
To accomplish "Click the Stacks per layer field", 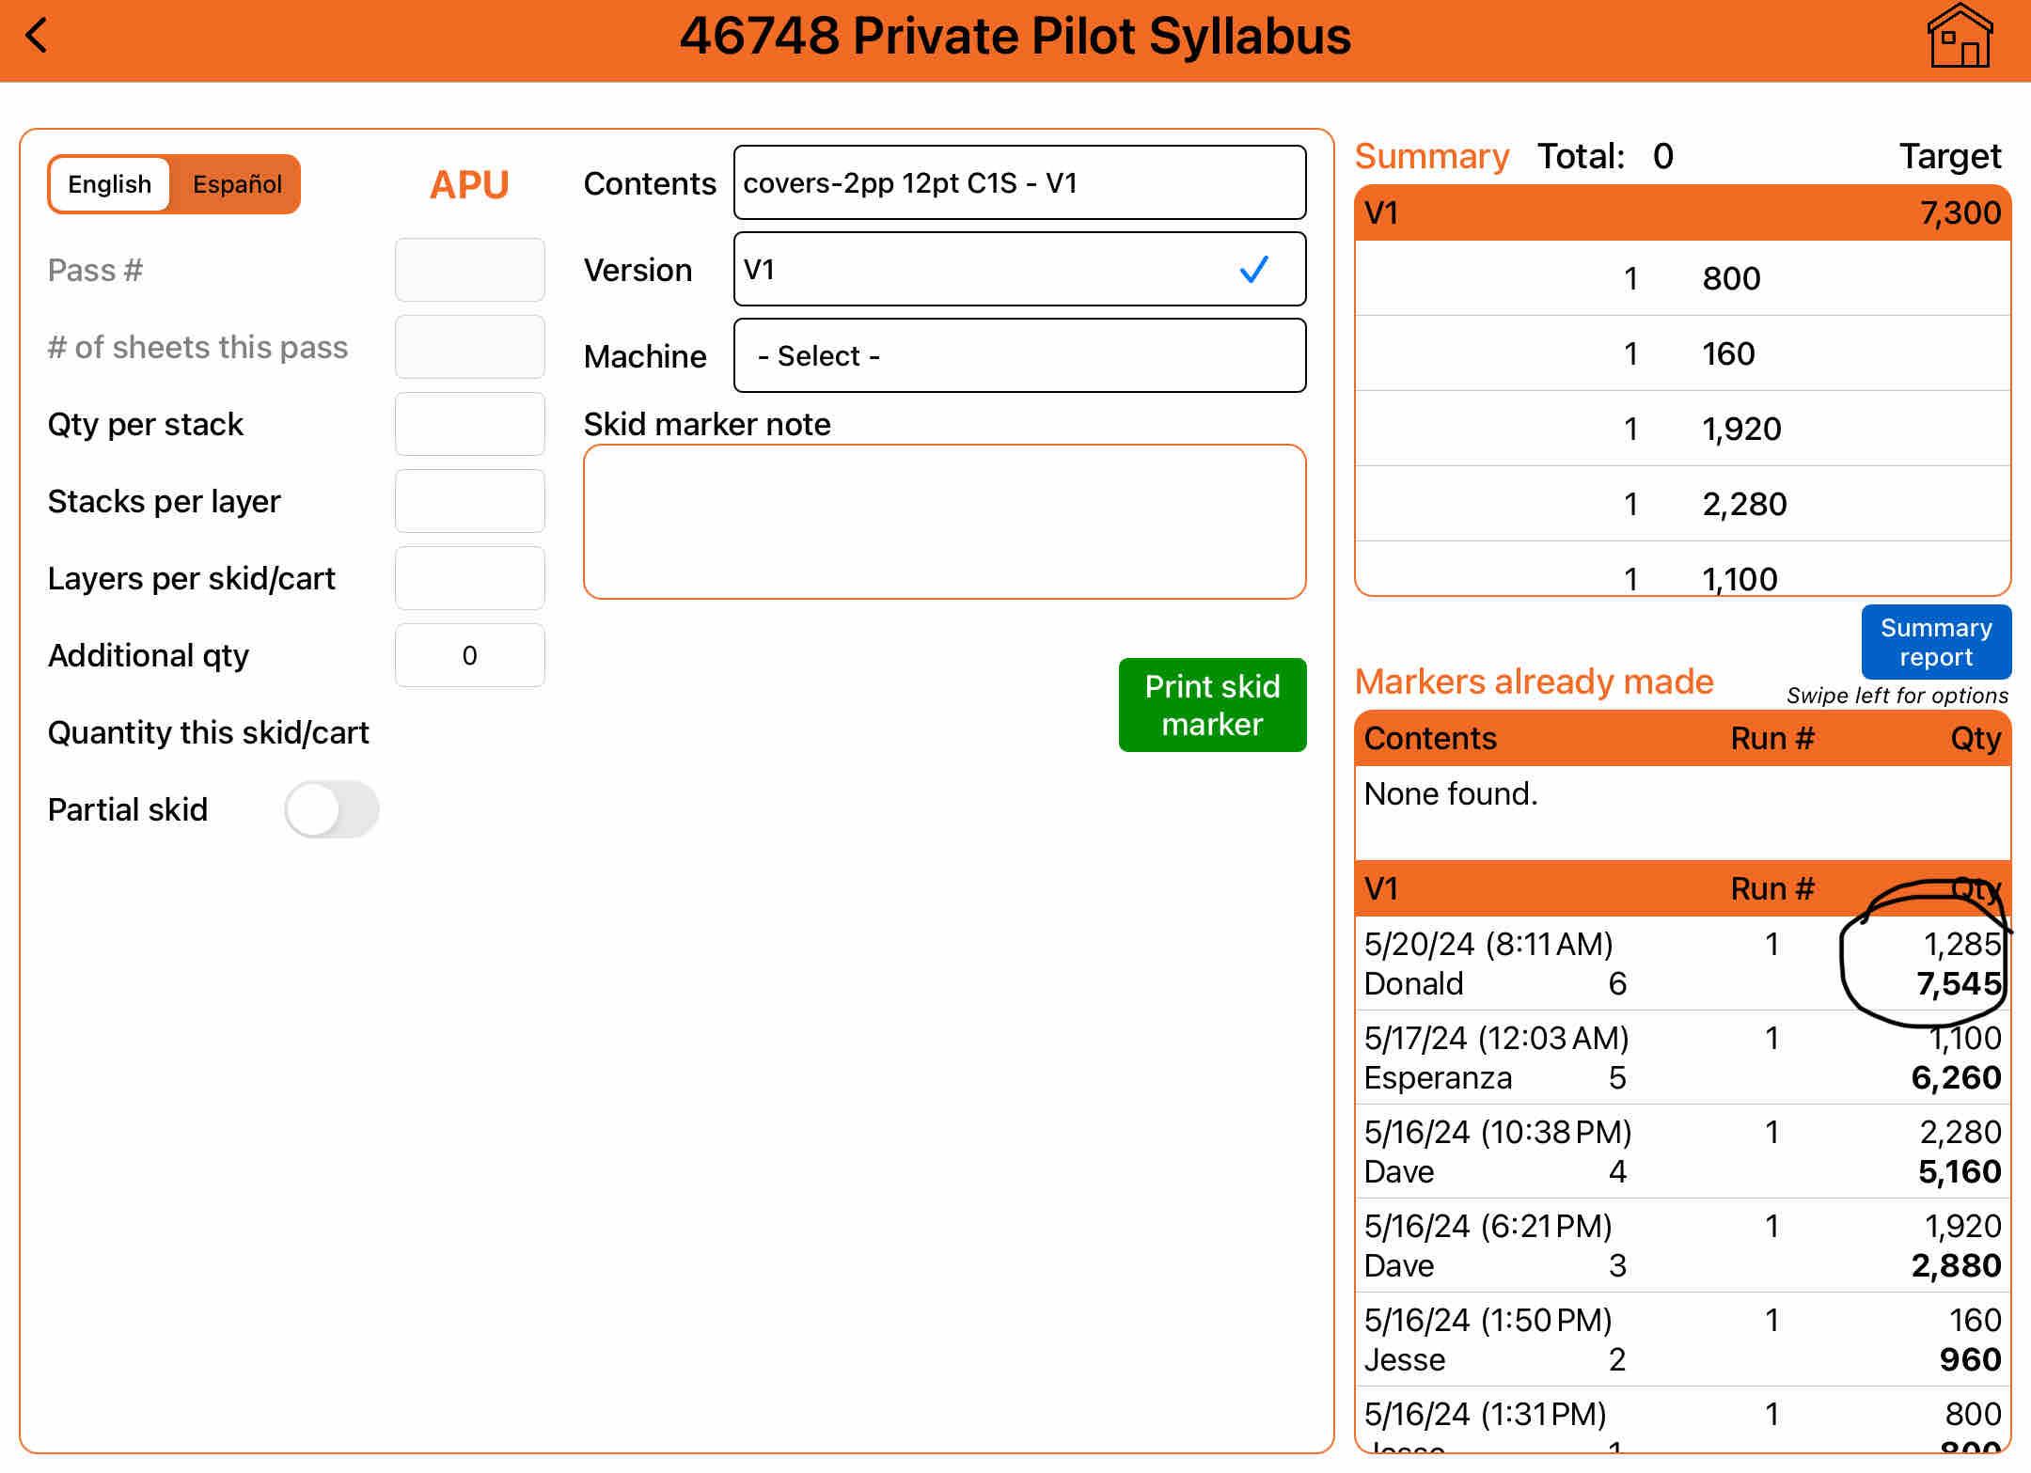I will [x=469, y=501].
